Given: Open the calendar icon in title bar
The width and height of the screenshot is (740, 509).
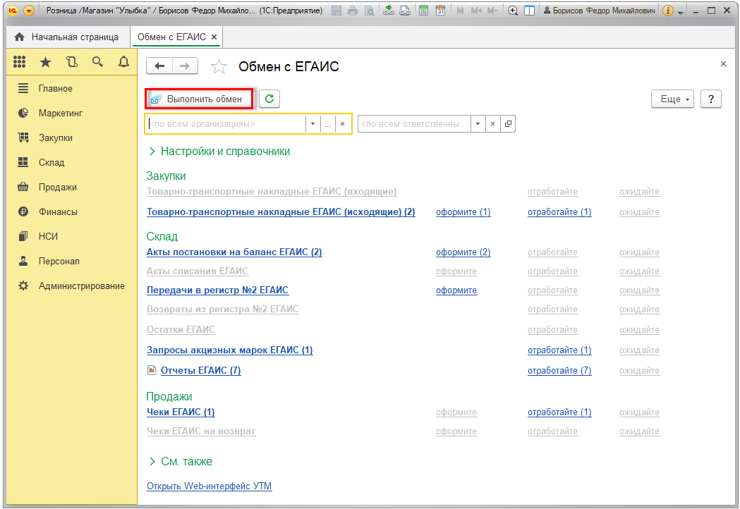Looking at the screenshot, I should click(440, 11).
